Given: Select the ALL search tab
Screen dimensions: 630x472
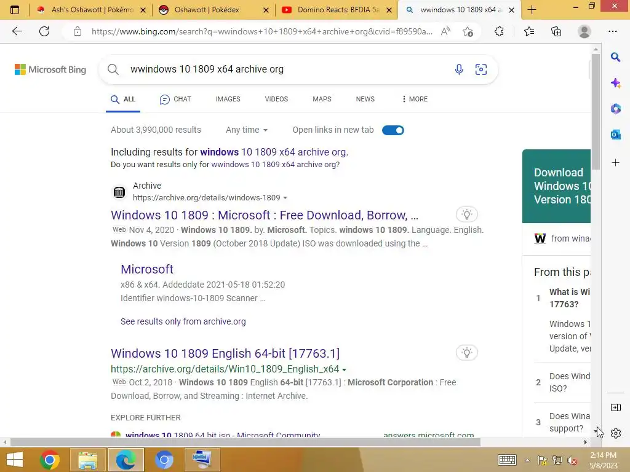Looking at the screenshot, I should (123, 99).
